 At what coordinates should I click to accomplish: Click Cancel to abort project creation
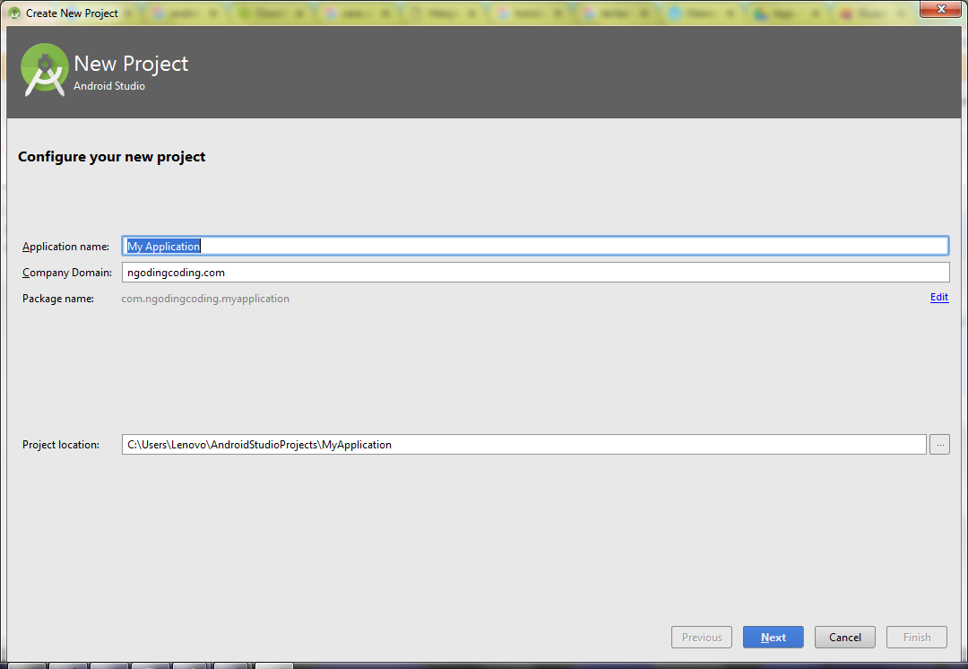tap(844, 637)
